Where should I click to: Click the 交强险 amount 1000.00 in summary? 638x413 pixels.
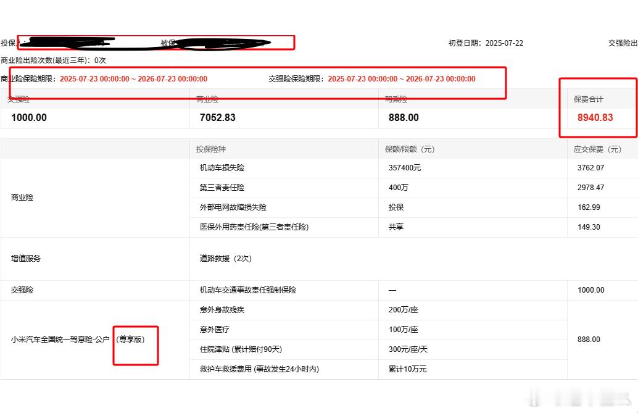(x=29, y=118)
